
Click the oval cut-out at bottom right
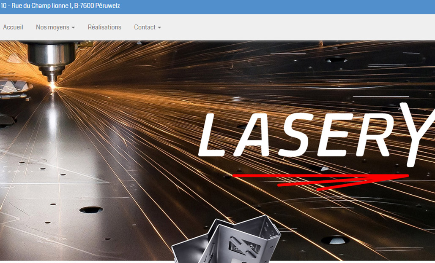(x=335, y=240)
